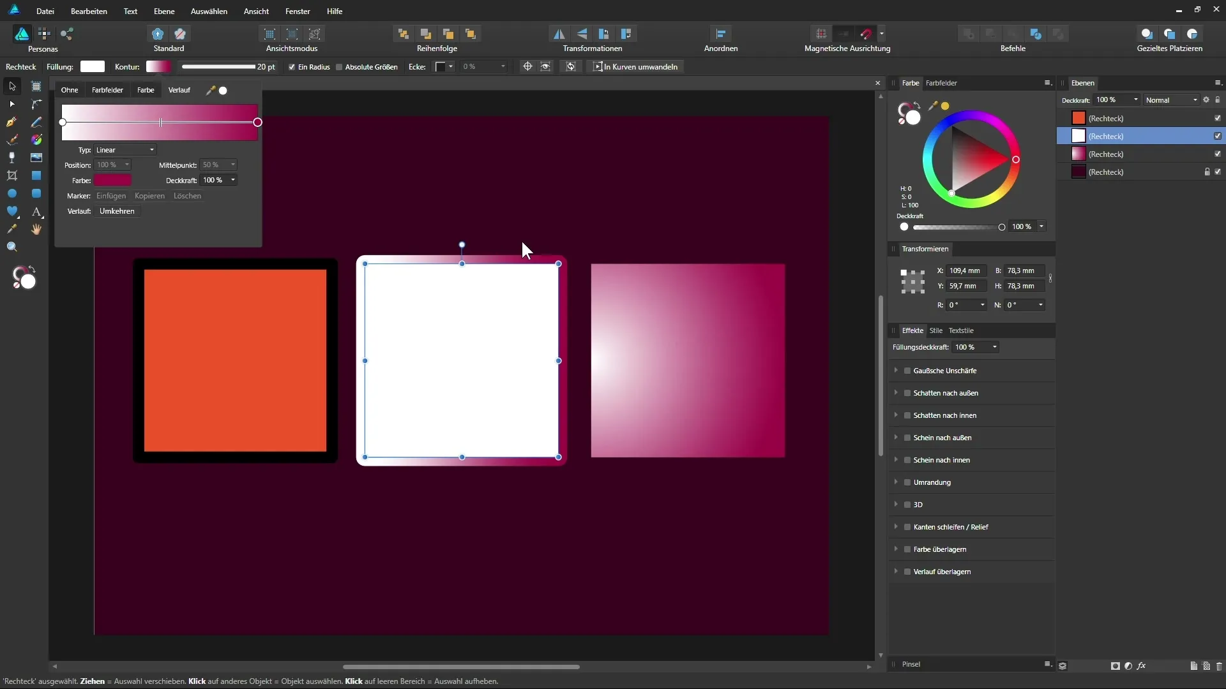Open the Ansicht menu
Viewport: 1226px width, 689px height.
[256, 11]
